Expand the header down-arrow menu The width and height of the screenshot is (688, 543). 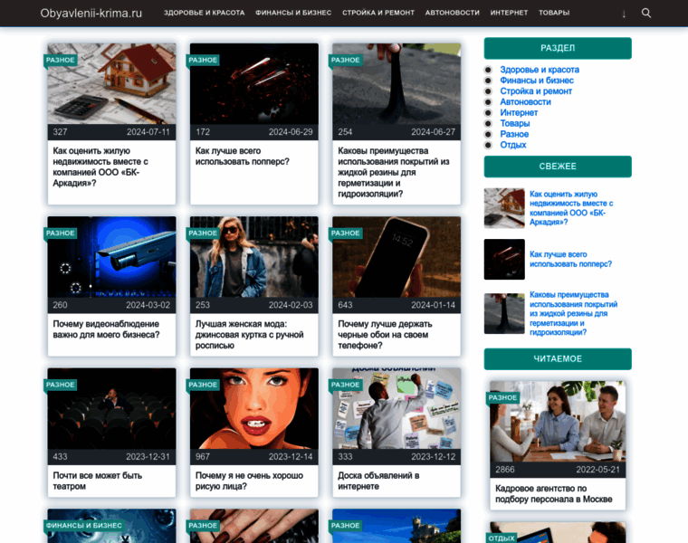click(624, 14)
